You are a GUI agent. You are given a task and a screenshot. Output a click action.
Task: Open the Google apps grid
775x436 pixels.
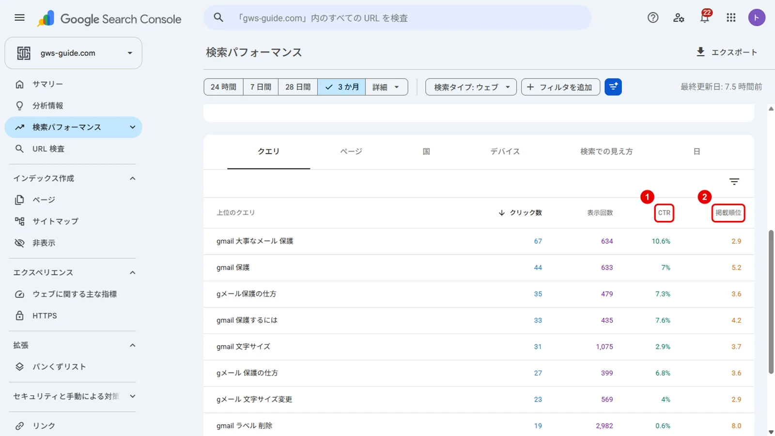click(731, 18)
